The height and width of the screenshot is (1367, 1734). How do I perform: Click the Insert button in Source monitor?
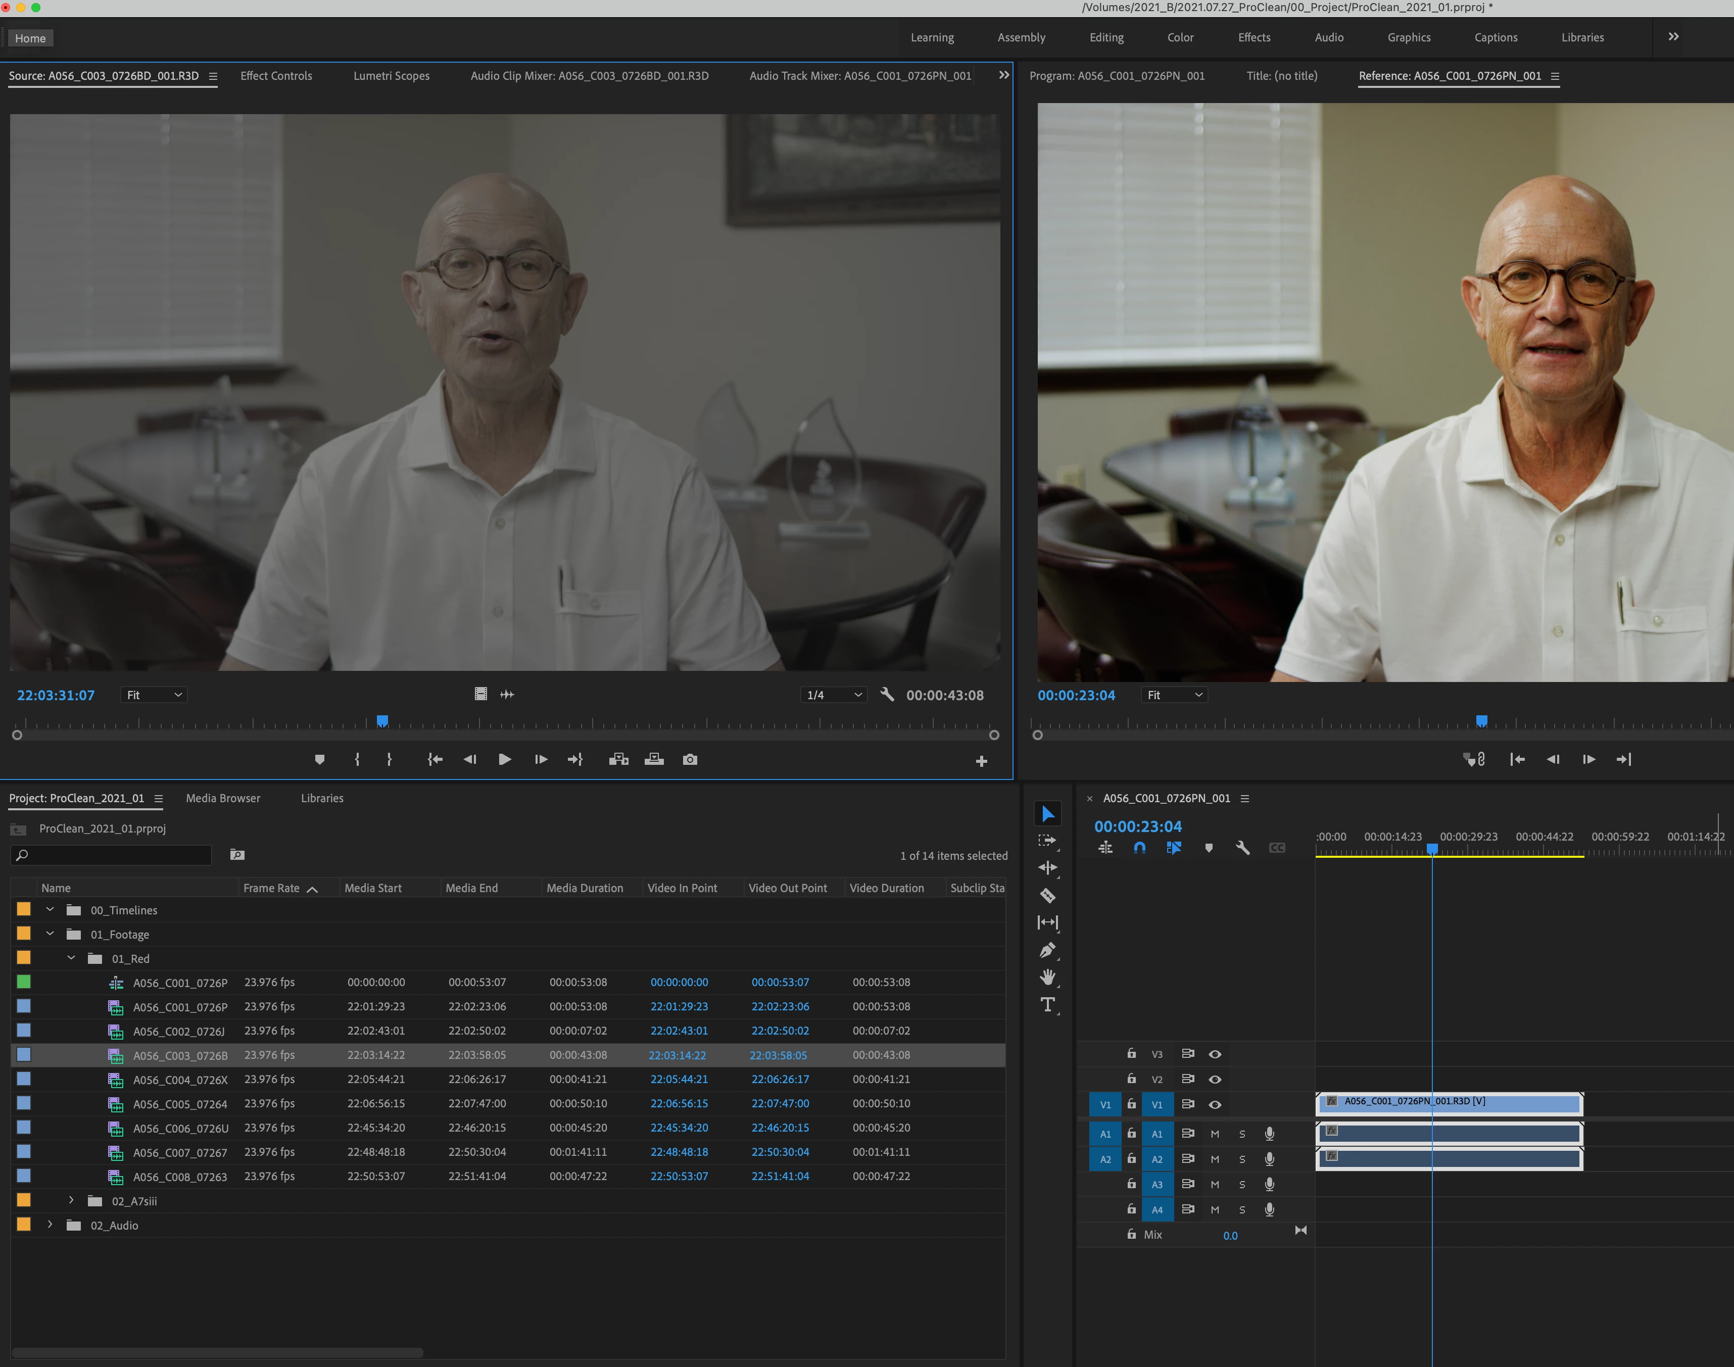tap(618, 760)
